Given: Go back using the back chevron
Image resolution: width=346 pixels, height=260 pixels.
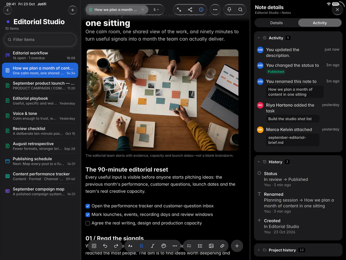Looking at the screenshot, I should click(7, 10).
